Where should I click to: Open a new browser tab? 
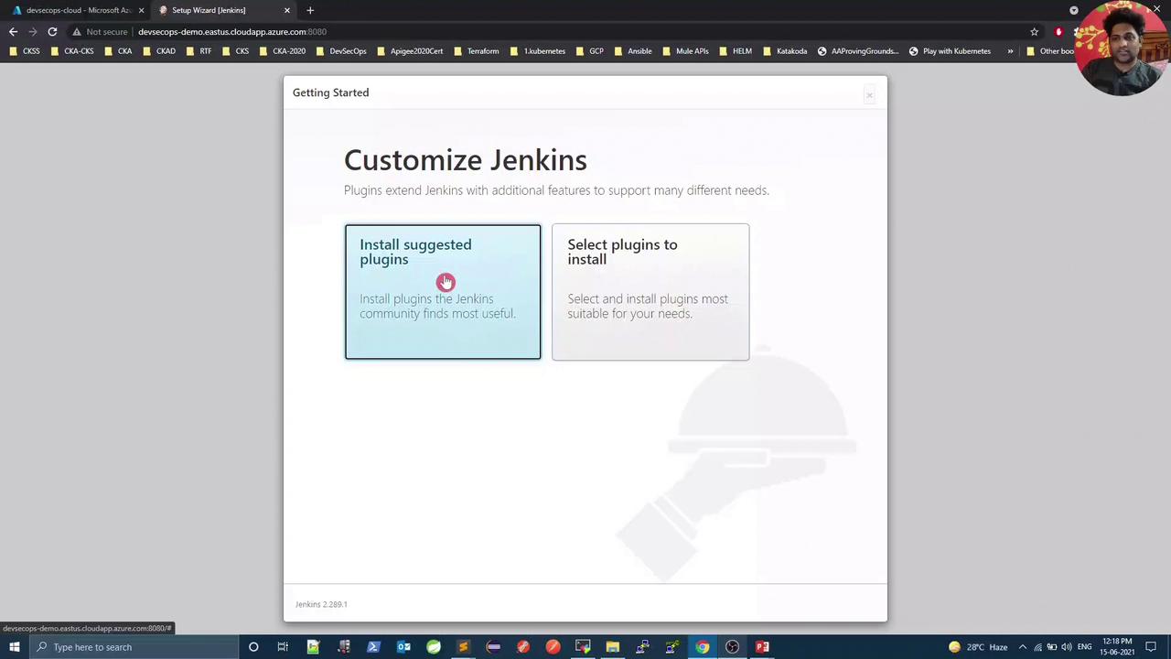(310, 10)
